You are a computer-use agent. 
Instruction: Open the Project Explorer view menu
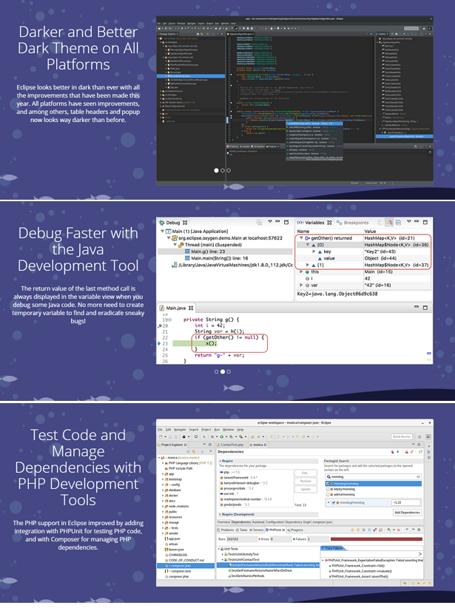[x=211, y=451]
